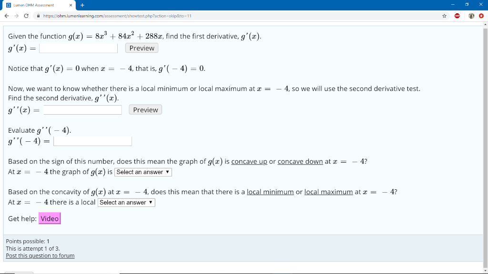Bookmark this page with the star icon

(444, 15)
